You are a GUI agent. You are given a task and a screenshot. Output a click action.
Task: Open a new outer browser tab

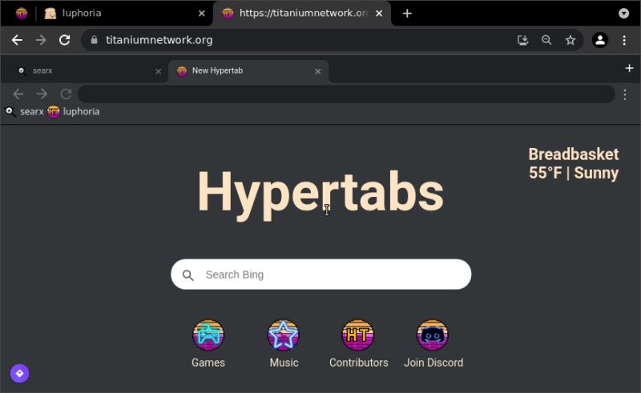(407, 14)
